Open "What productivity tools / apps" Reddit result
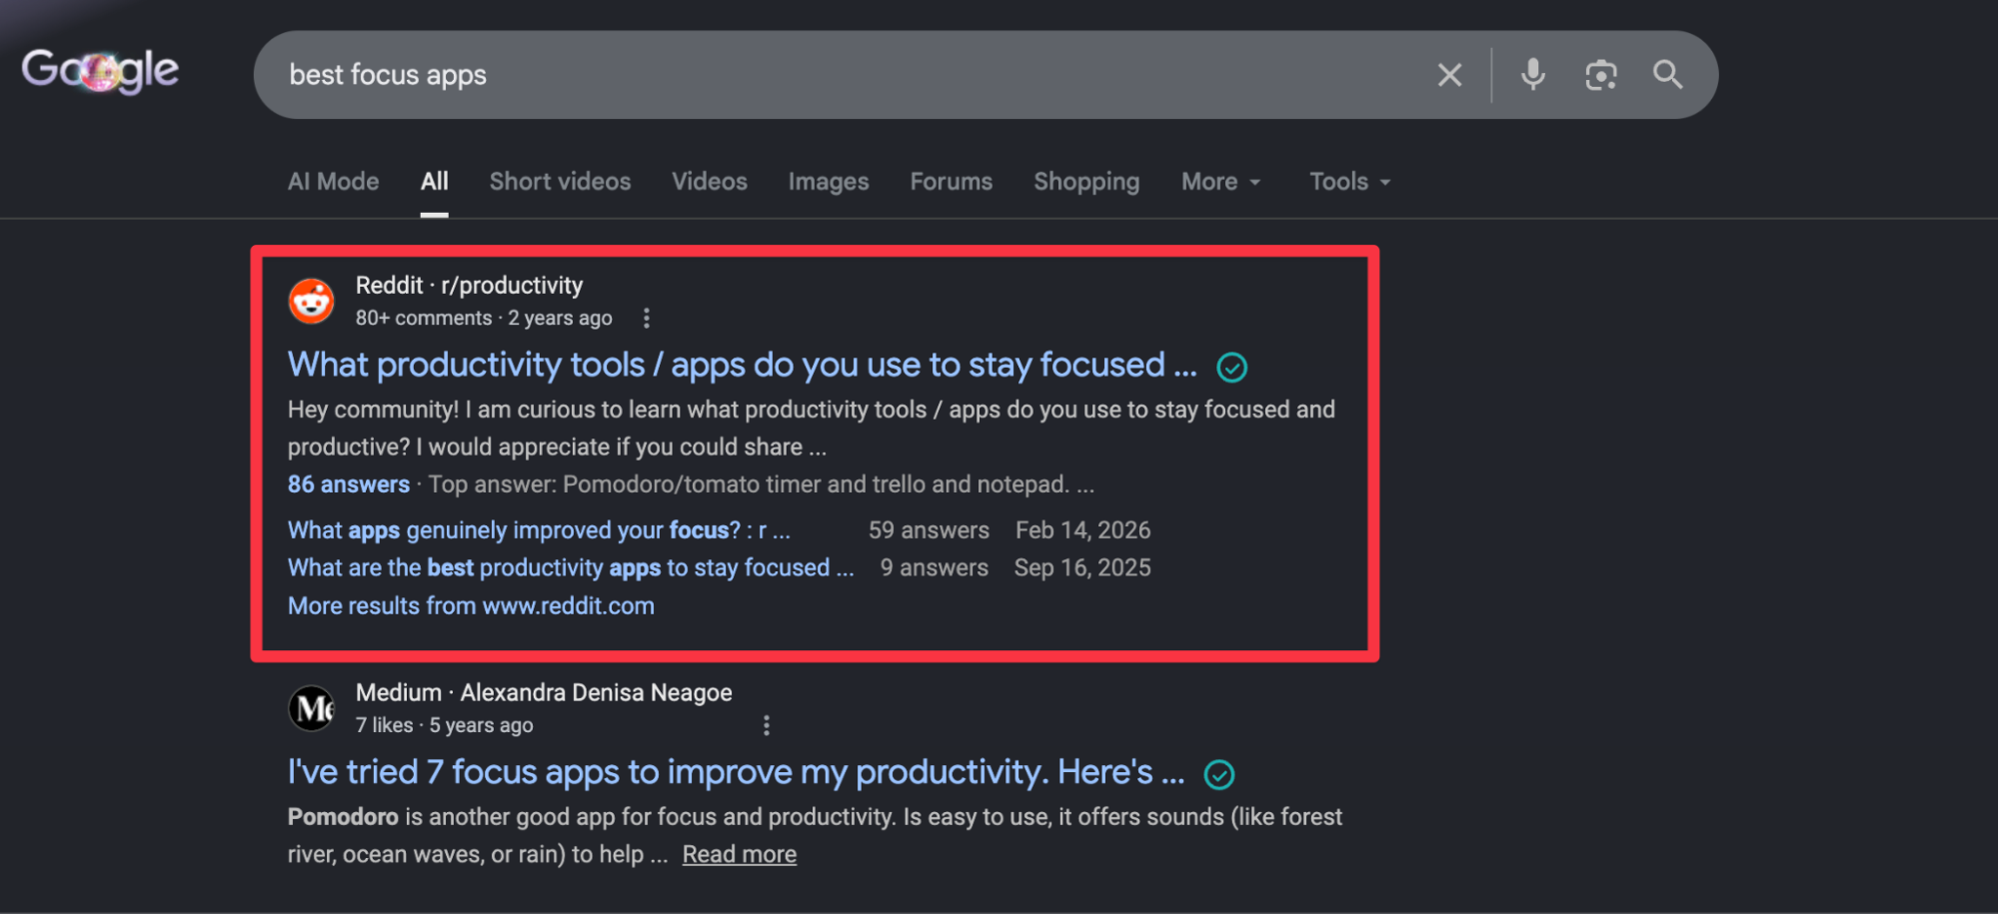This screenshot has height=914, width=1998. click(743, 366)
